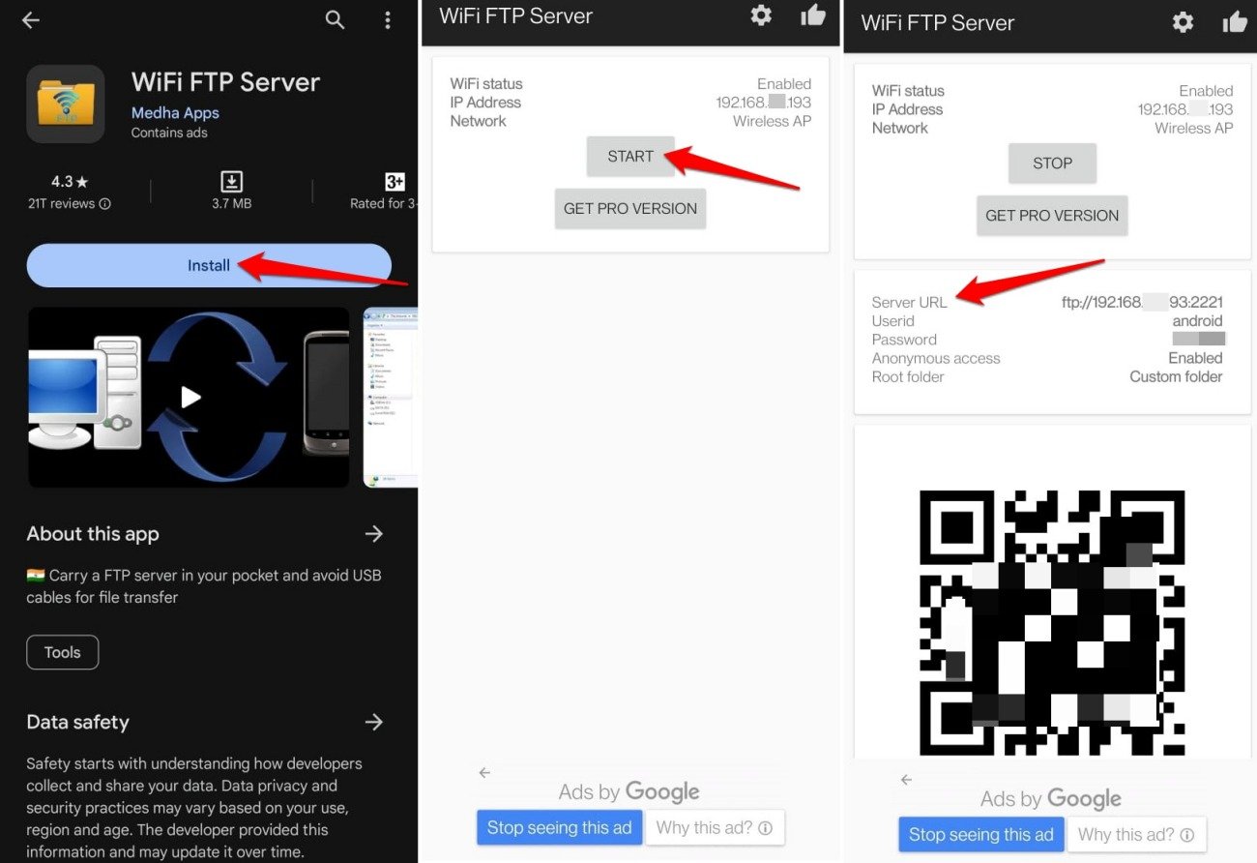Click Why this ad? in right screen
The width and height of the screenshot is (1257, 863).
[x=1135, y=835]
